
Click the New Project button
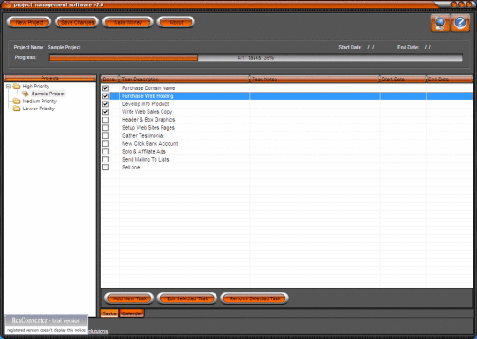pyautogui.click(x=29, y=22)
